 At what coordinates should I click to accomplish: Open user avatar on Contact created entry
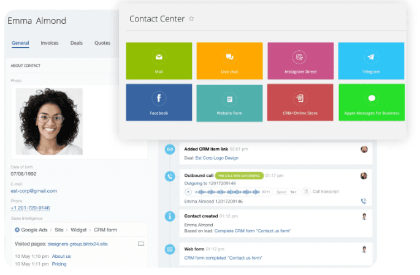[x=364, y=216]
